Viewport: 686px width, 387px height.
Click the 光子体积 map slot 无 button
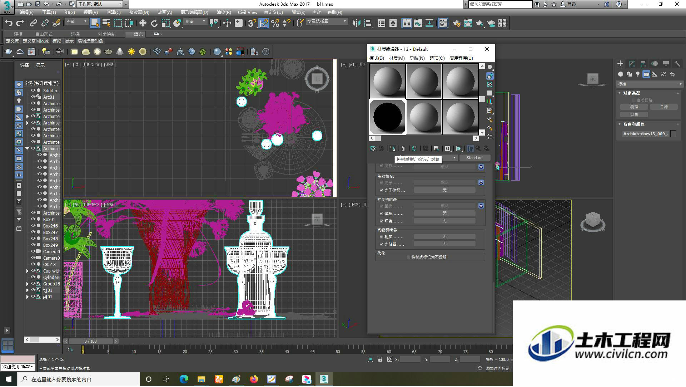point(444,190)
